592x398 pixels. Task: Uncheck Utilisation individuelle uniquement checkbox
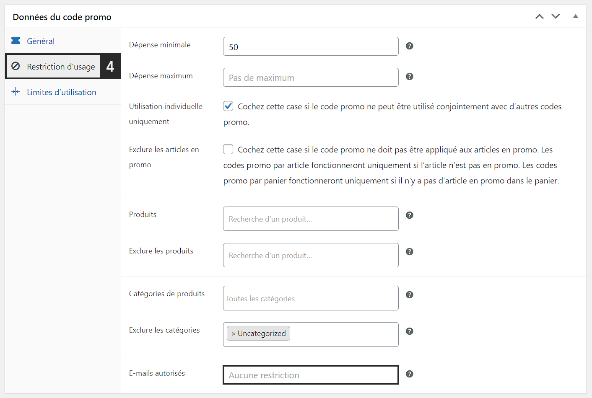point(228,106)
